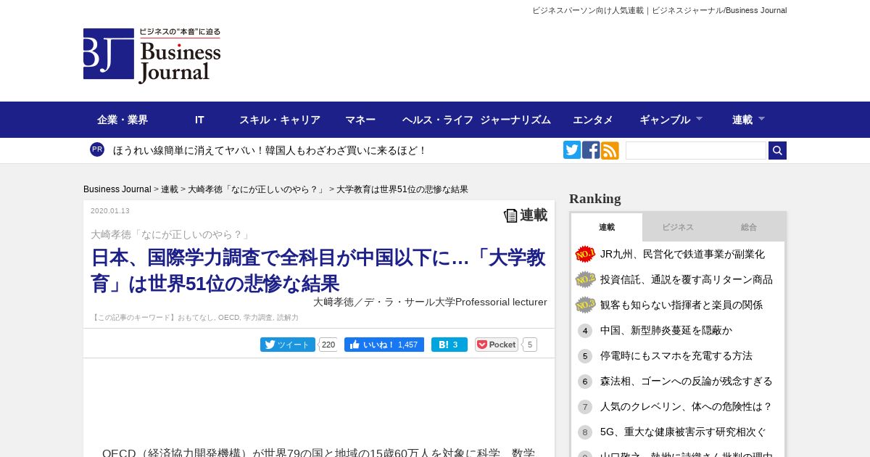
Task: Open ranking article 中国、新型肺炎蔓延を隠蔽か
Action: click(666, 330)
